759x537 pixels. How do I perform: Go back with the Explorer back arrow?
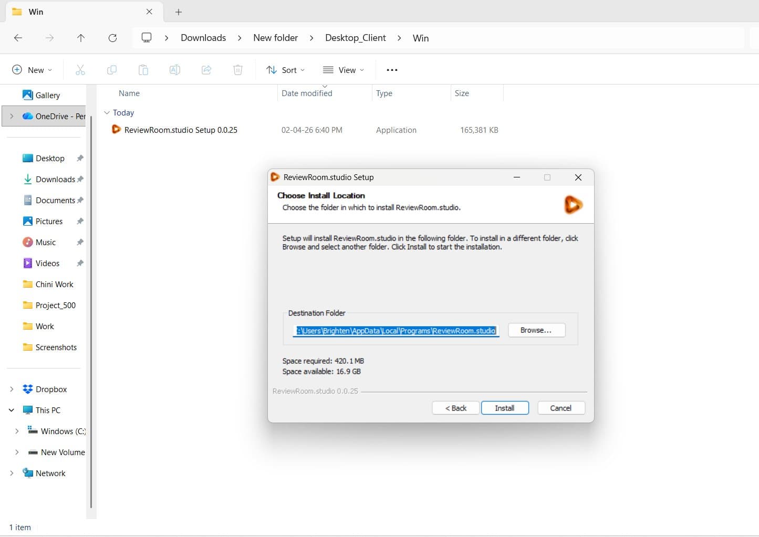click(18, 38)
